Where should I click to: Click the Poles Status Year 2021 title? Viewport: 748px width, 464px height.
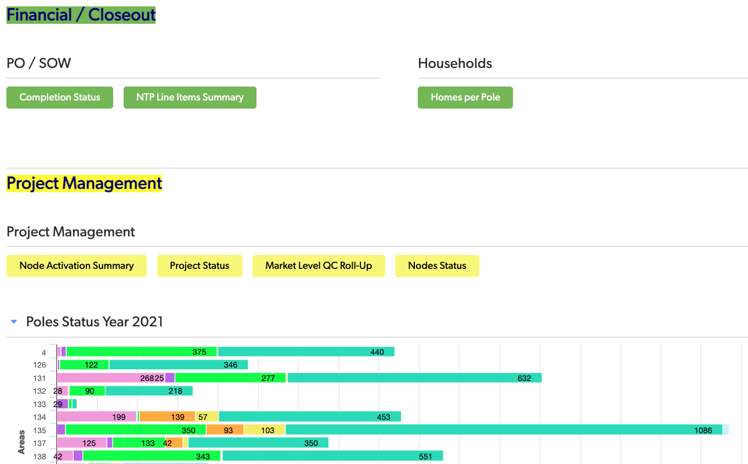[95, 322]
